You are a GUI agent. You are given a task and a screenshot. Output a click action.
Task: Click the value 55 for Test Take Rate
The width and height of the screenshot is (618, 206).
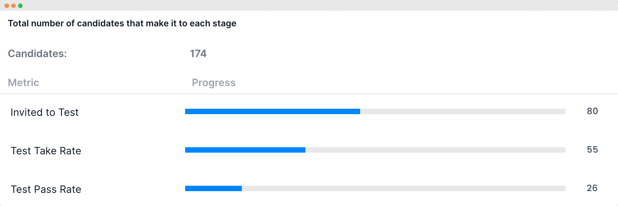pyautogui.click(x=592, y=150)
